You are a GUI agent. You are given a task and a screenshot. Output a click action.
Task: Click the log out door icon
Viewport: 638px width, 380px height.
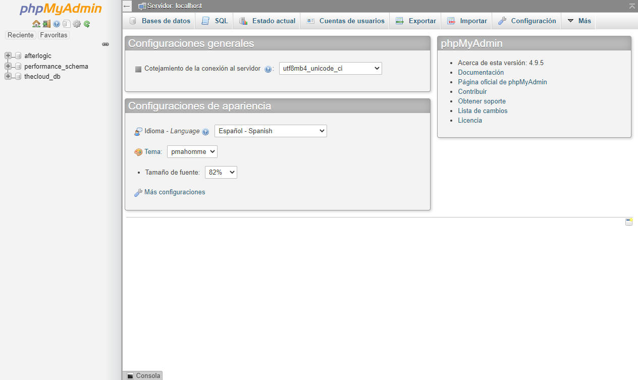click(46, 24)
